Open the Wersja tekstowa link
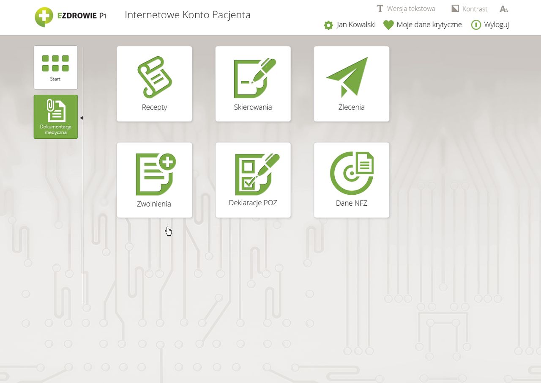 pos(411,9)
